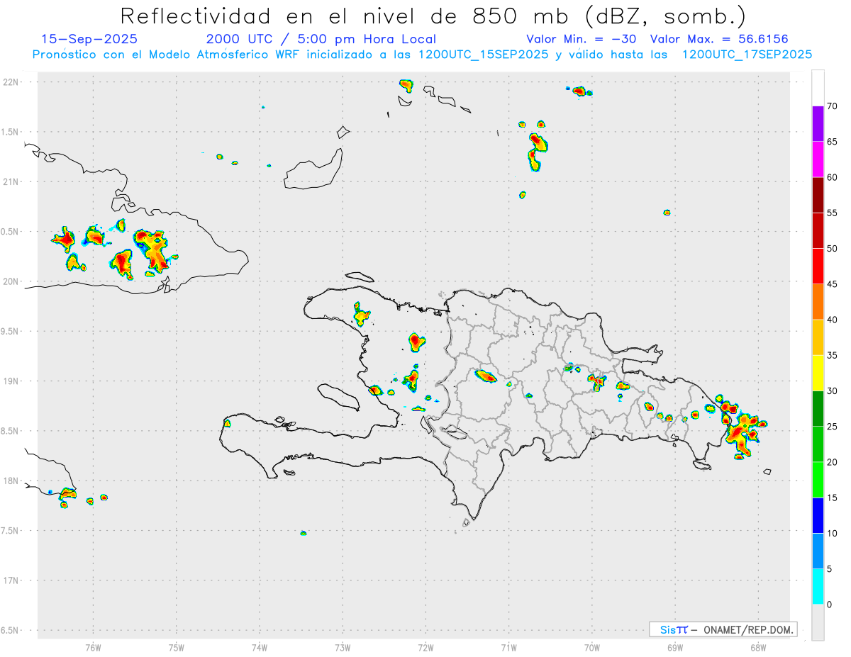Select the bright green 15–20 dBZ colorbar segment
Image resolution: width=851 pixels, height=657 pixels.
(818, 480)
